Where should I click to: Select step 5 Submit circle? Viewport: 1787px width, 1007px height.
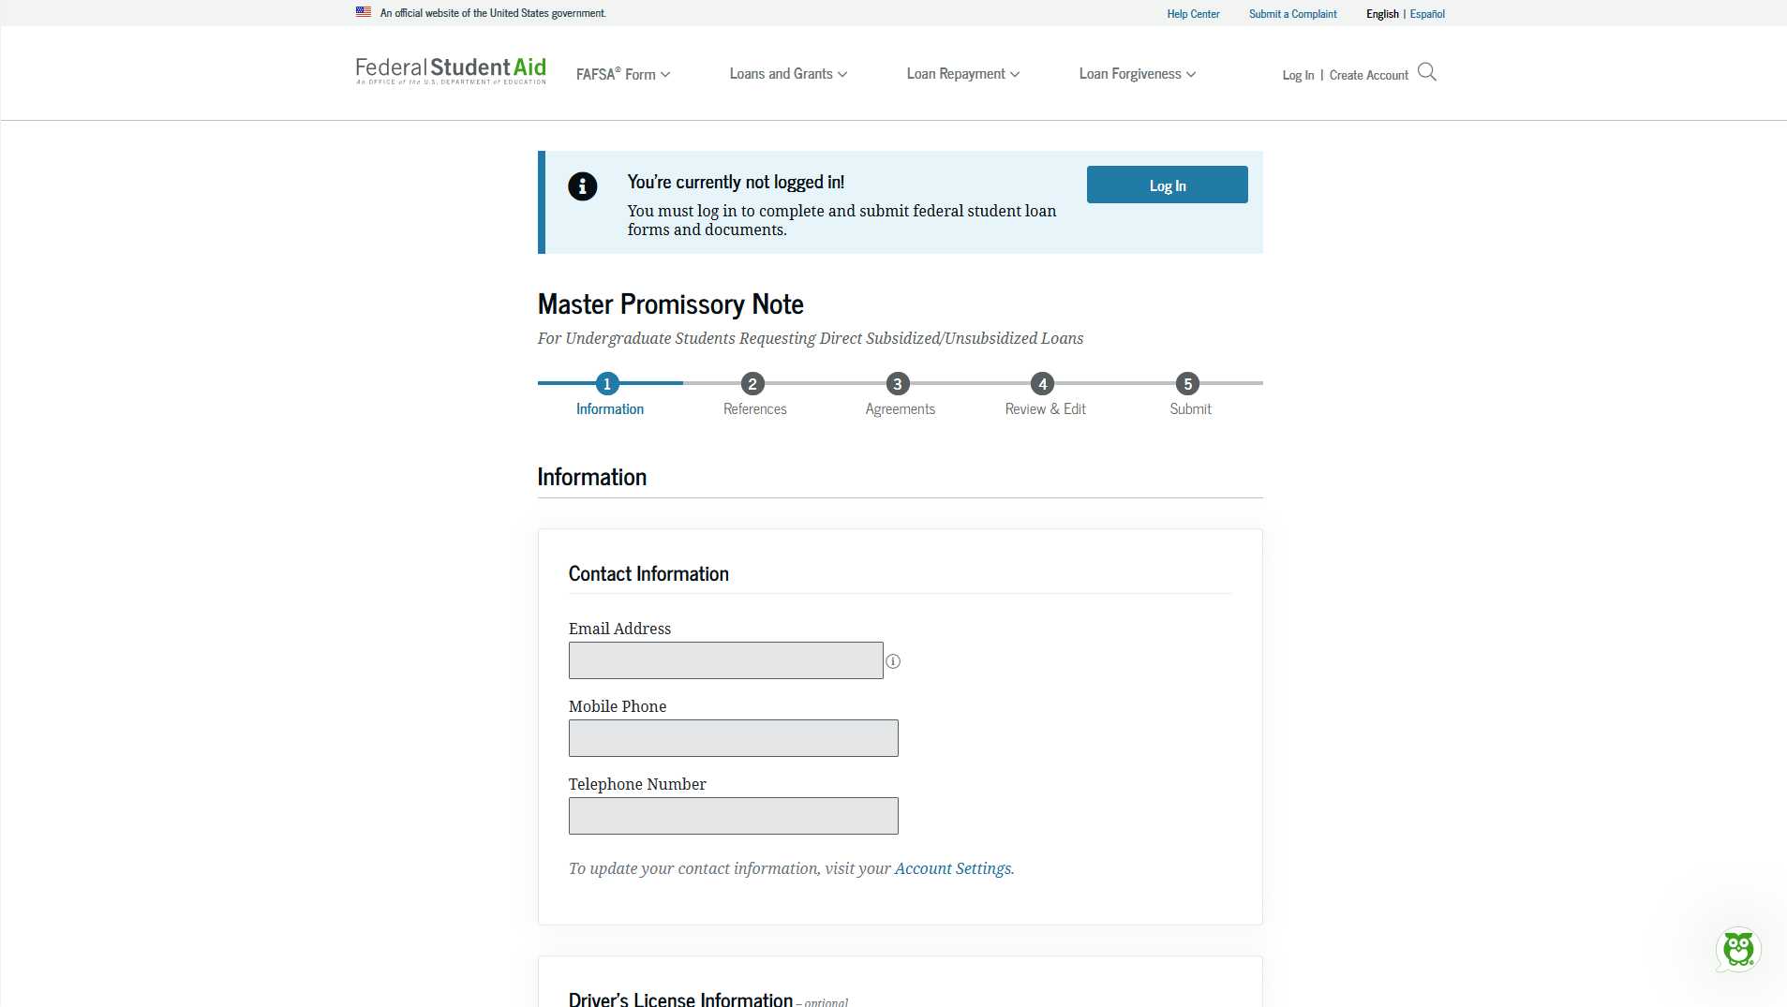(1187, 384)
